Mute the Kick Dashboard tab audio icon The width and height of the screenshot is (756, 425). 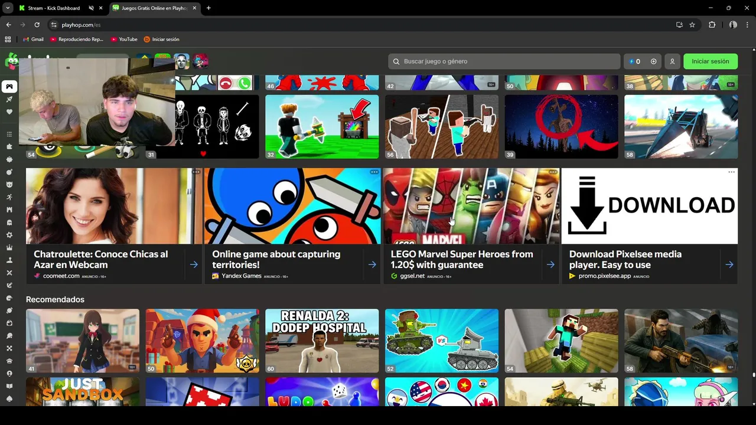pos(91,8)
